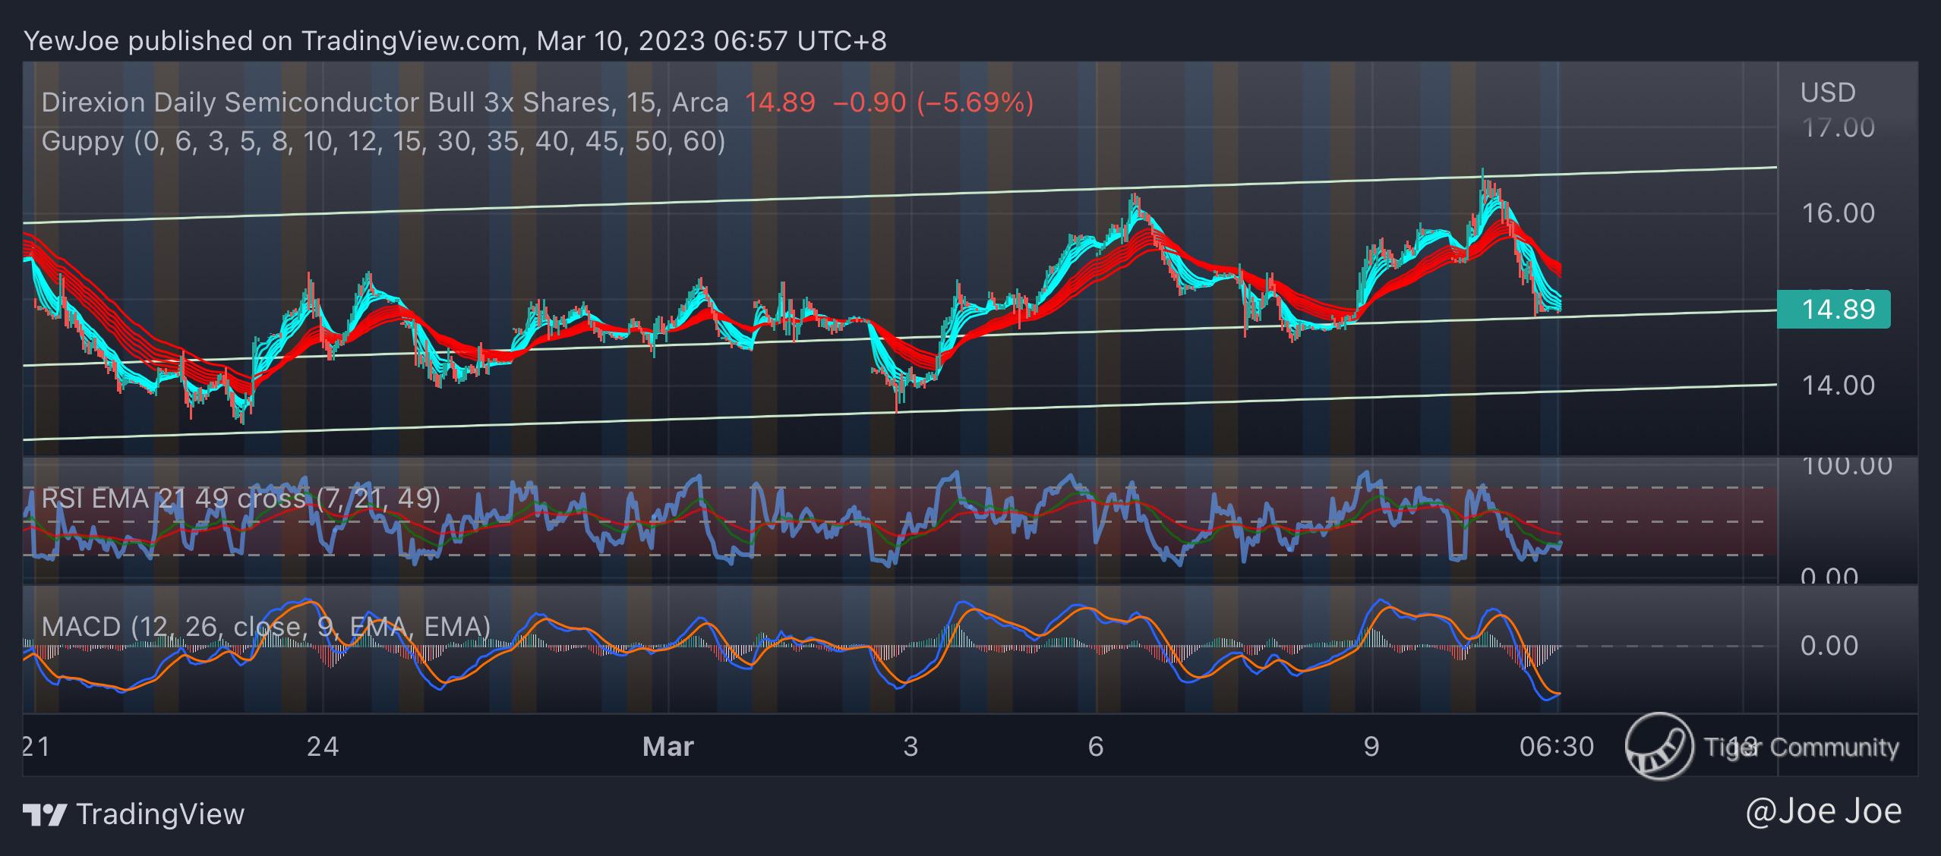Click the 06:30 time marker on the time axis

click(x=1556, y=747)
